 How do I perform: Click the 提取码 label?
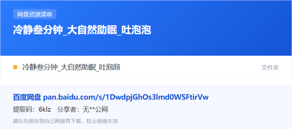(x=22, y=110)
